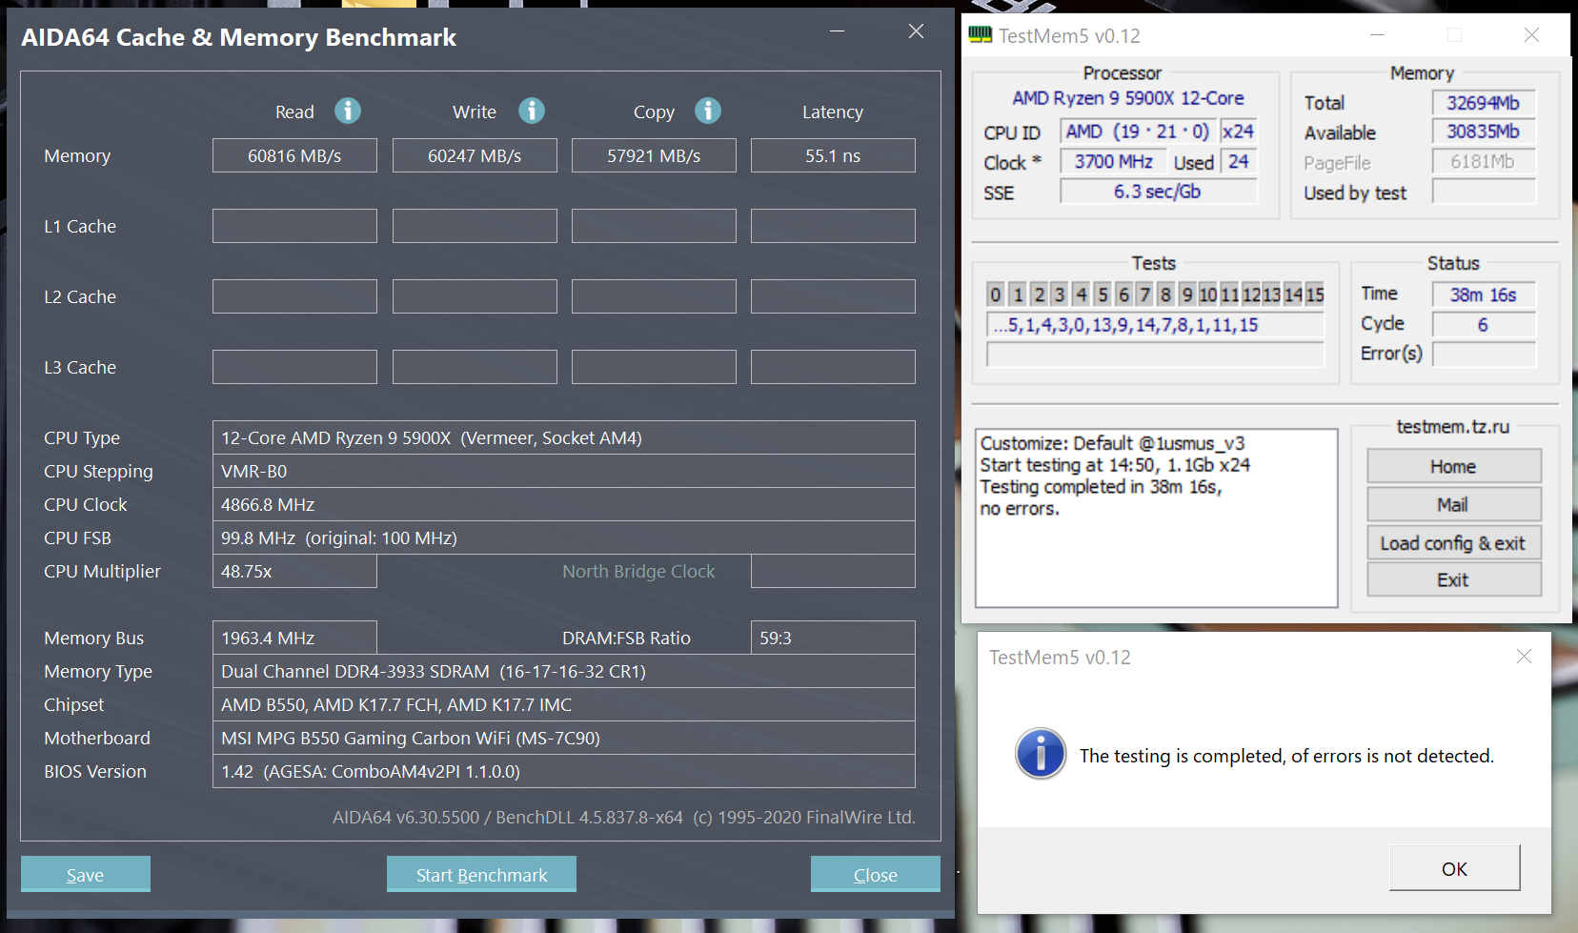Open the Copy info icon in AIDA64
Viewport: 1578px width, 933px height.
coord(708,111)
